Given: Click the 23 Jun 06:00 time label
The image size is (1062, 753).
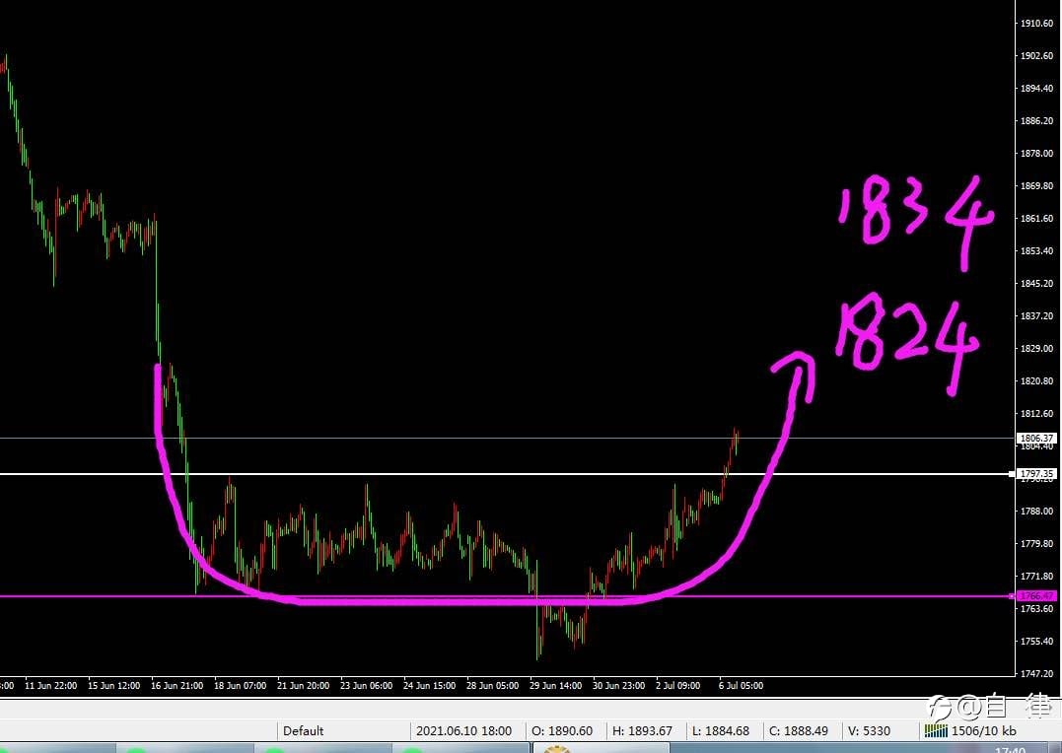Looking at the screenshot, I should click(367, 685).
